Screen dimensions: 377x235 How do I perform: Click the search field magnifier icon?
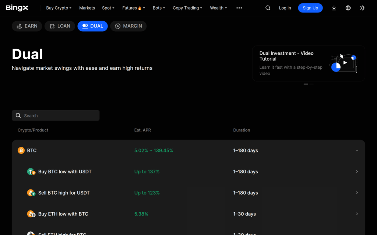(x=18, y=115)
